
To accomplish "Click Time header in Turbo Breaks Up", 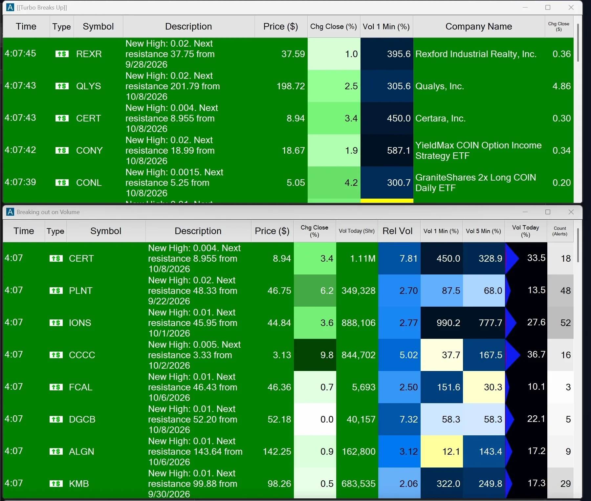I will coord(26,26).
